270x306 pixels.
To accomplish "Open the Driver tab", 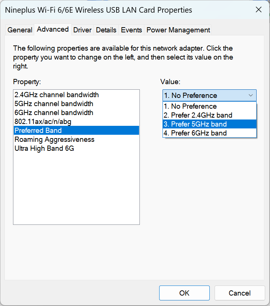I will pyautogui.click(x=82, y=30).
